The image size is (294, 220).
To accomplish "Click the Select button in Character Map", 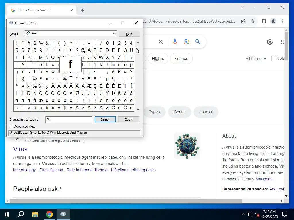I will pos(105,119).
